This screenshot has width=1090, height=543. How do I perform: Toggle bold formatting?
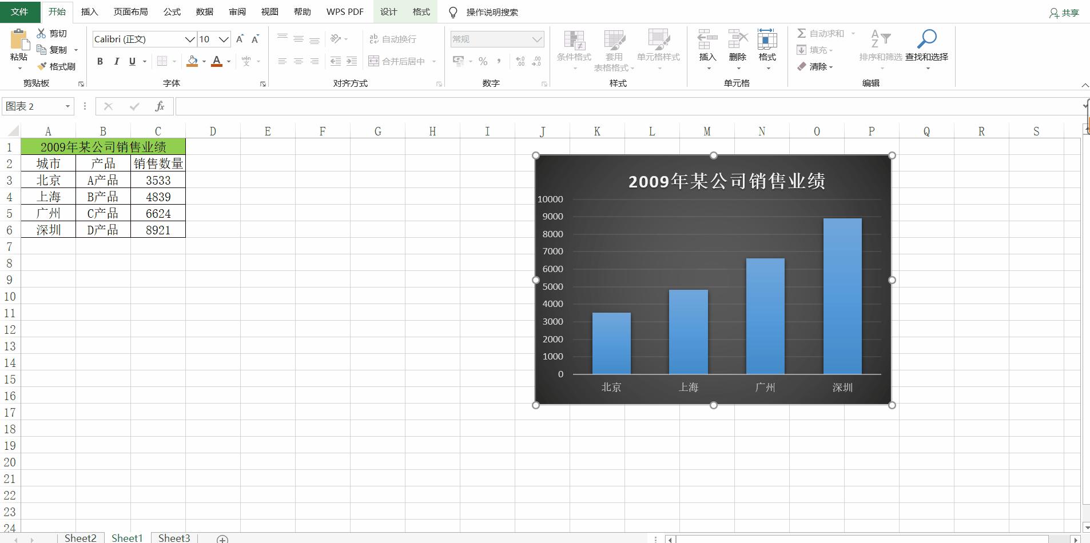(100, 61)
